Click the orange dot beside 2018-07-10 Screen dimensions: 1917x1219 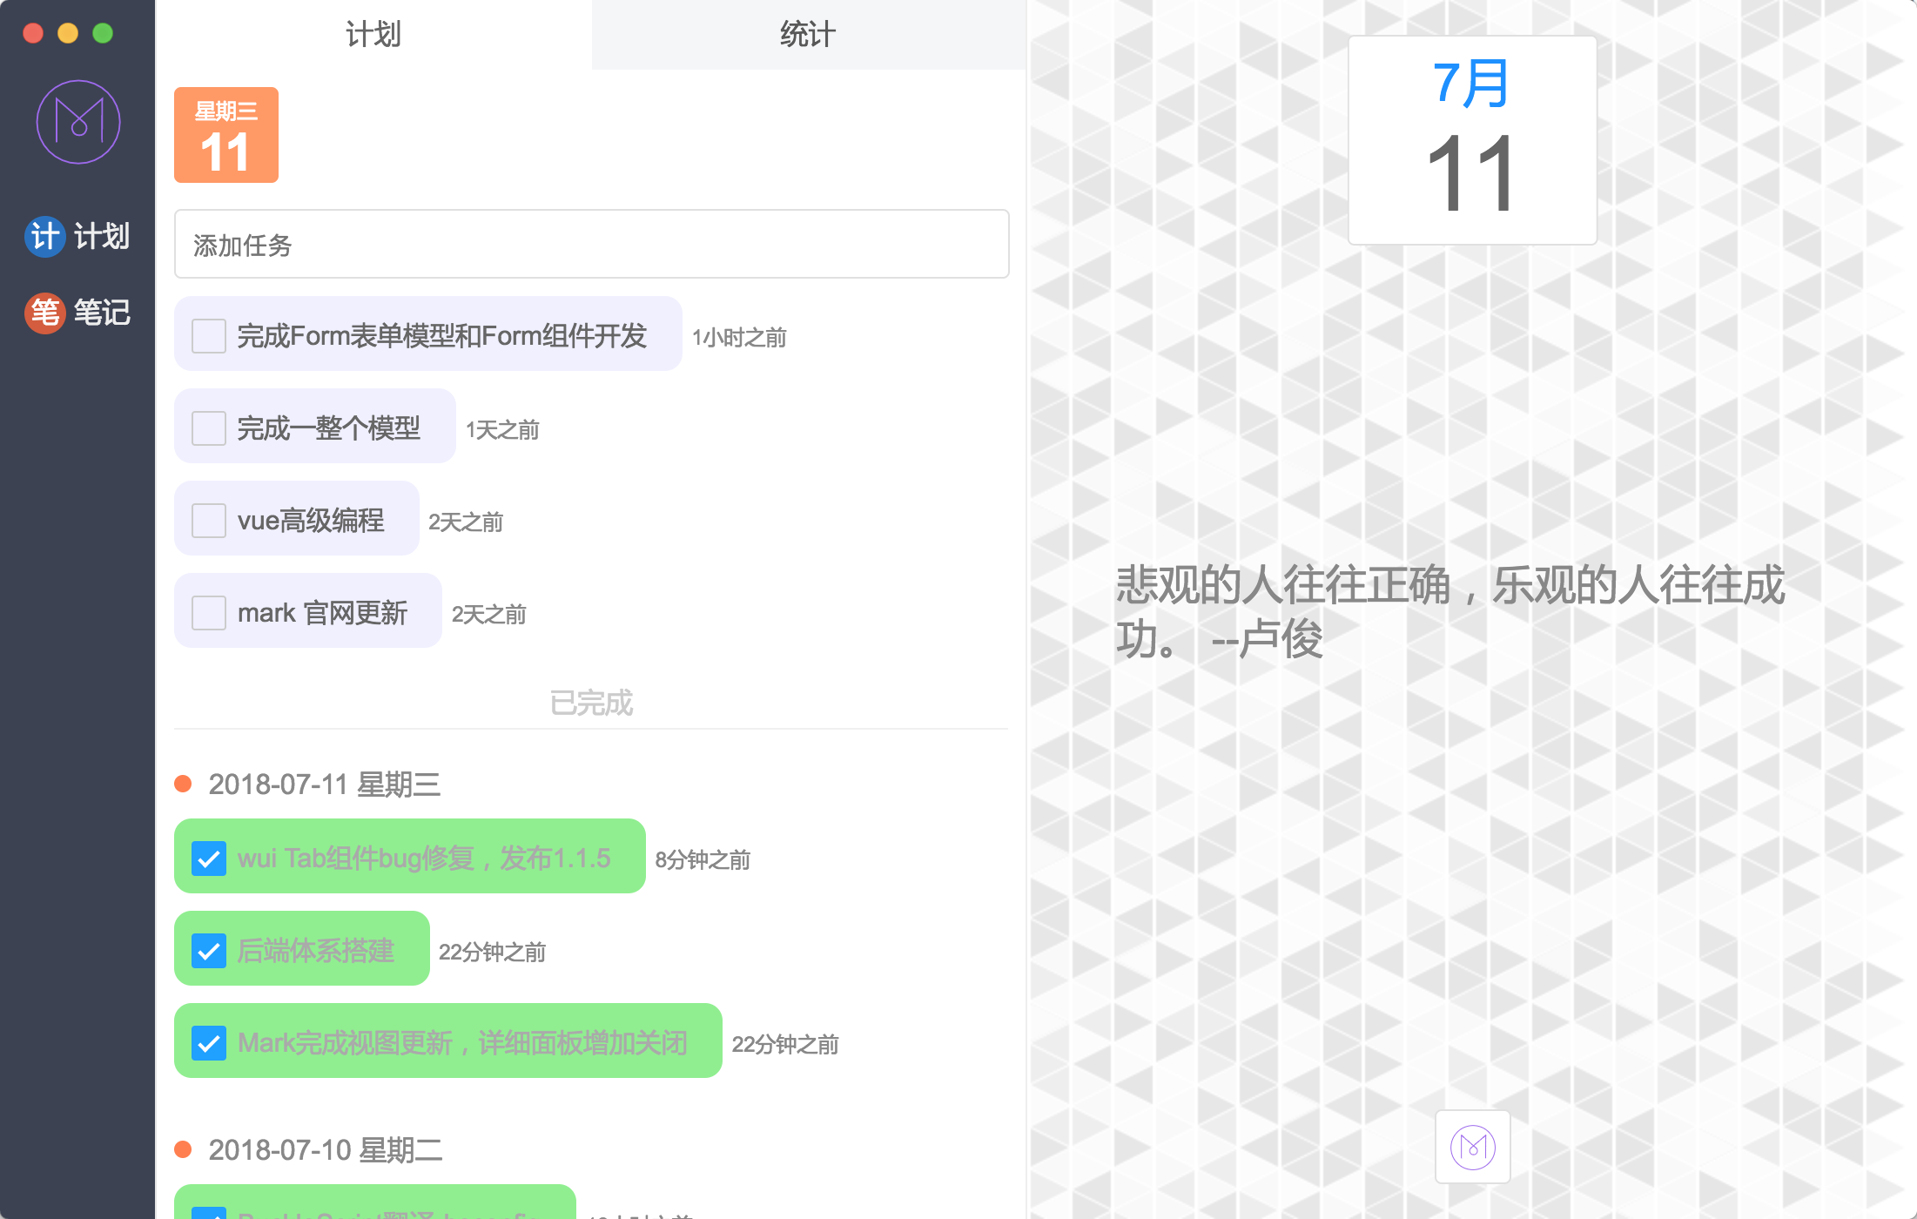183,1149
